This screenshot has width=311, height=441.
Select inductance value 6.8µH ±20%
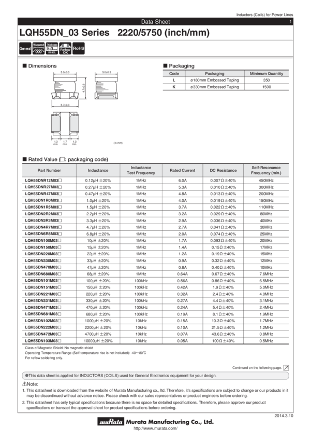(98, 234)
